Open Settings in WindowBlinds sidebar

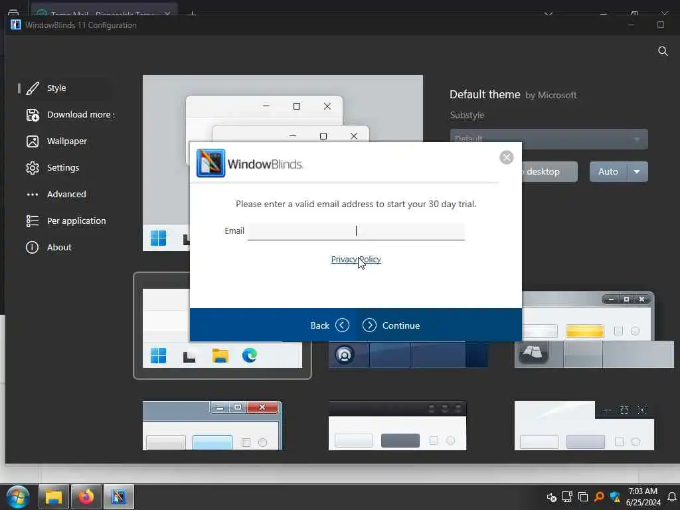(63, 167)
